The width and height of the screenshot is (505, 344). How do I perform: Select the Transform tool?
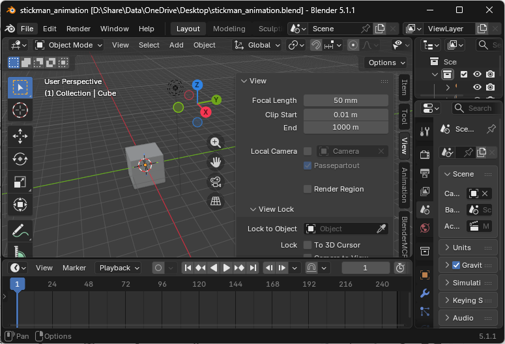[x=20, y=205]
